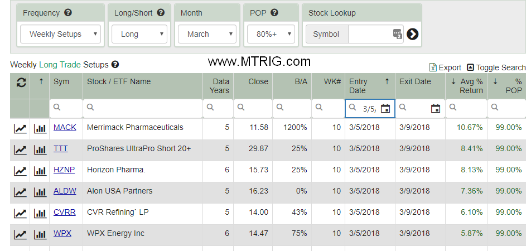Open bar chart for TTT row
531x251 pixels.
[40, 149]
